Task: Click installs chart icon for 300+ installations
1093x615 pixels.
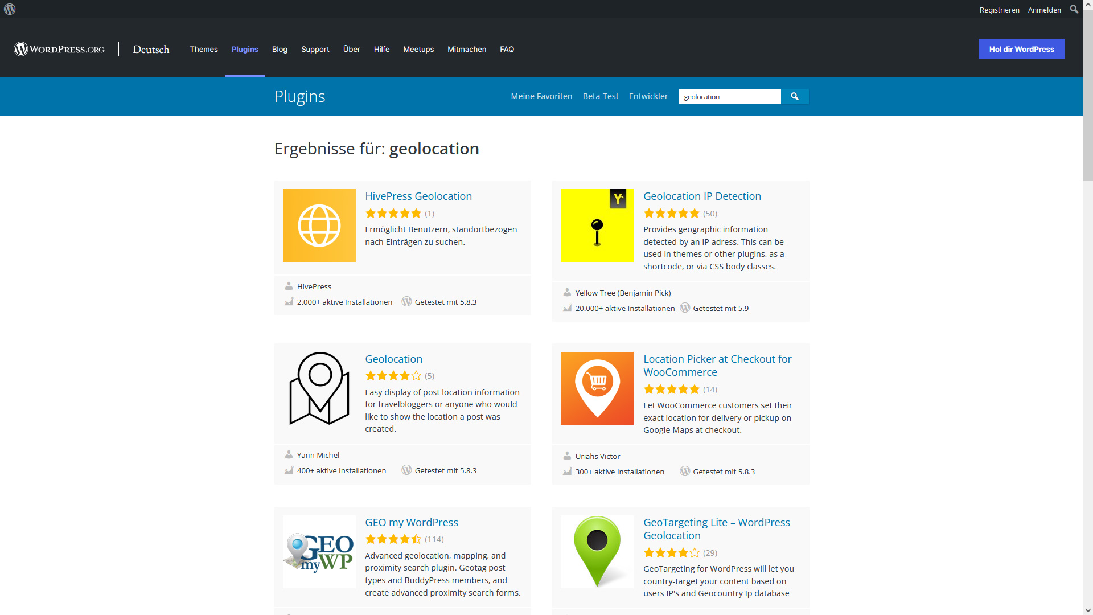Action: [x=568, y=471]
